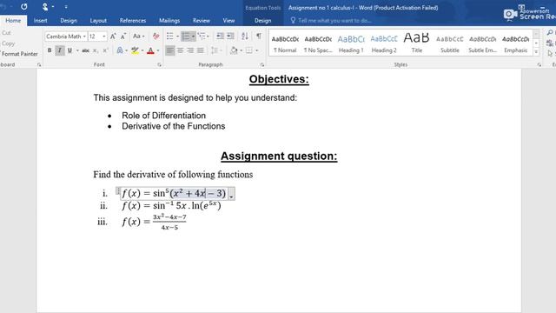
Task: Apply shading paint bucket
Action: pos(234,50)
